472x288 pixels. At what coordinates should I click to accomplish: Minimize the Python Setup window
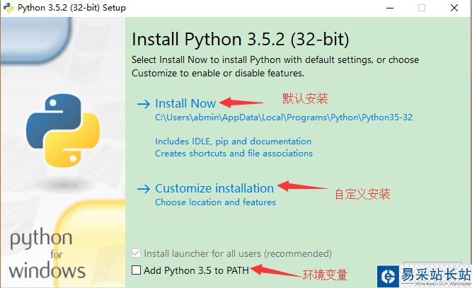click(388, 8)
